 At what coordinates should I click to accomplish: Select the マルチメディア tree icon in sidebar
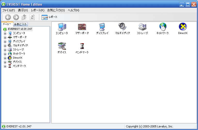pos(10,46)
